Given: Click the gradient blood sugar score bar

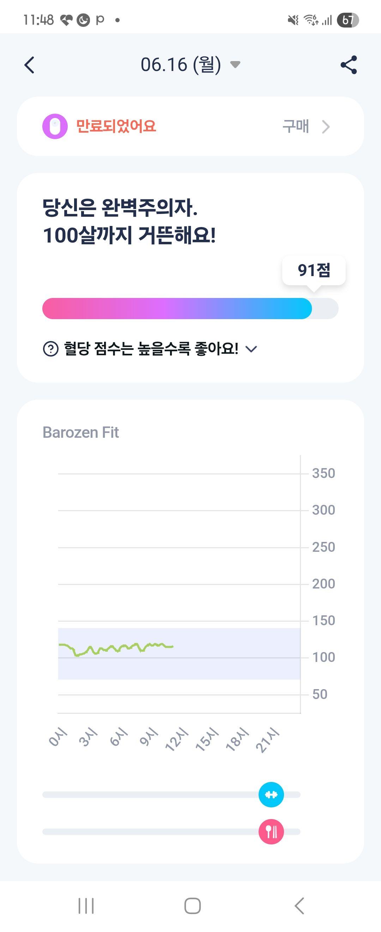Looking at the screenshot, I should tap(190, 309).
